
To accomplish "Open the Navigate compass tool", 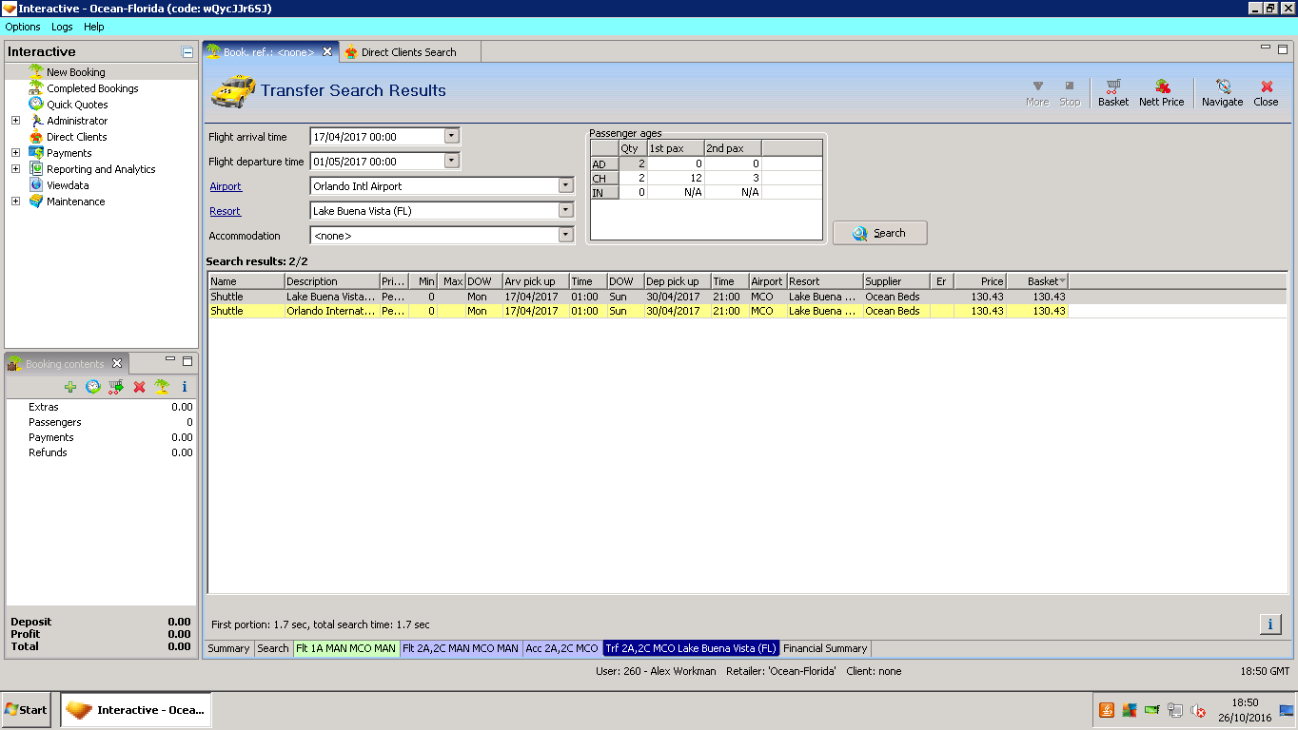I will pos(1222,92).
